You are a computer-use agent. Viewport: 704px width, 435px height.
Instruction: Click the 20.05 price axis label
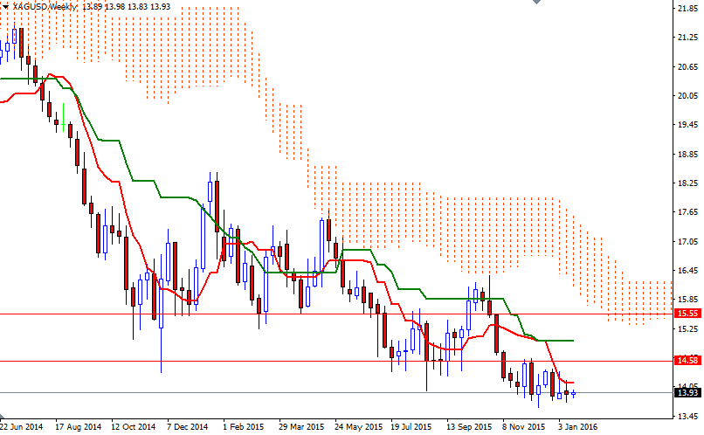687,95
